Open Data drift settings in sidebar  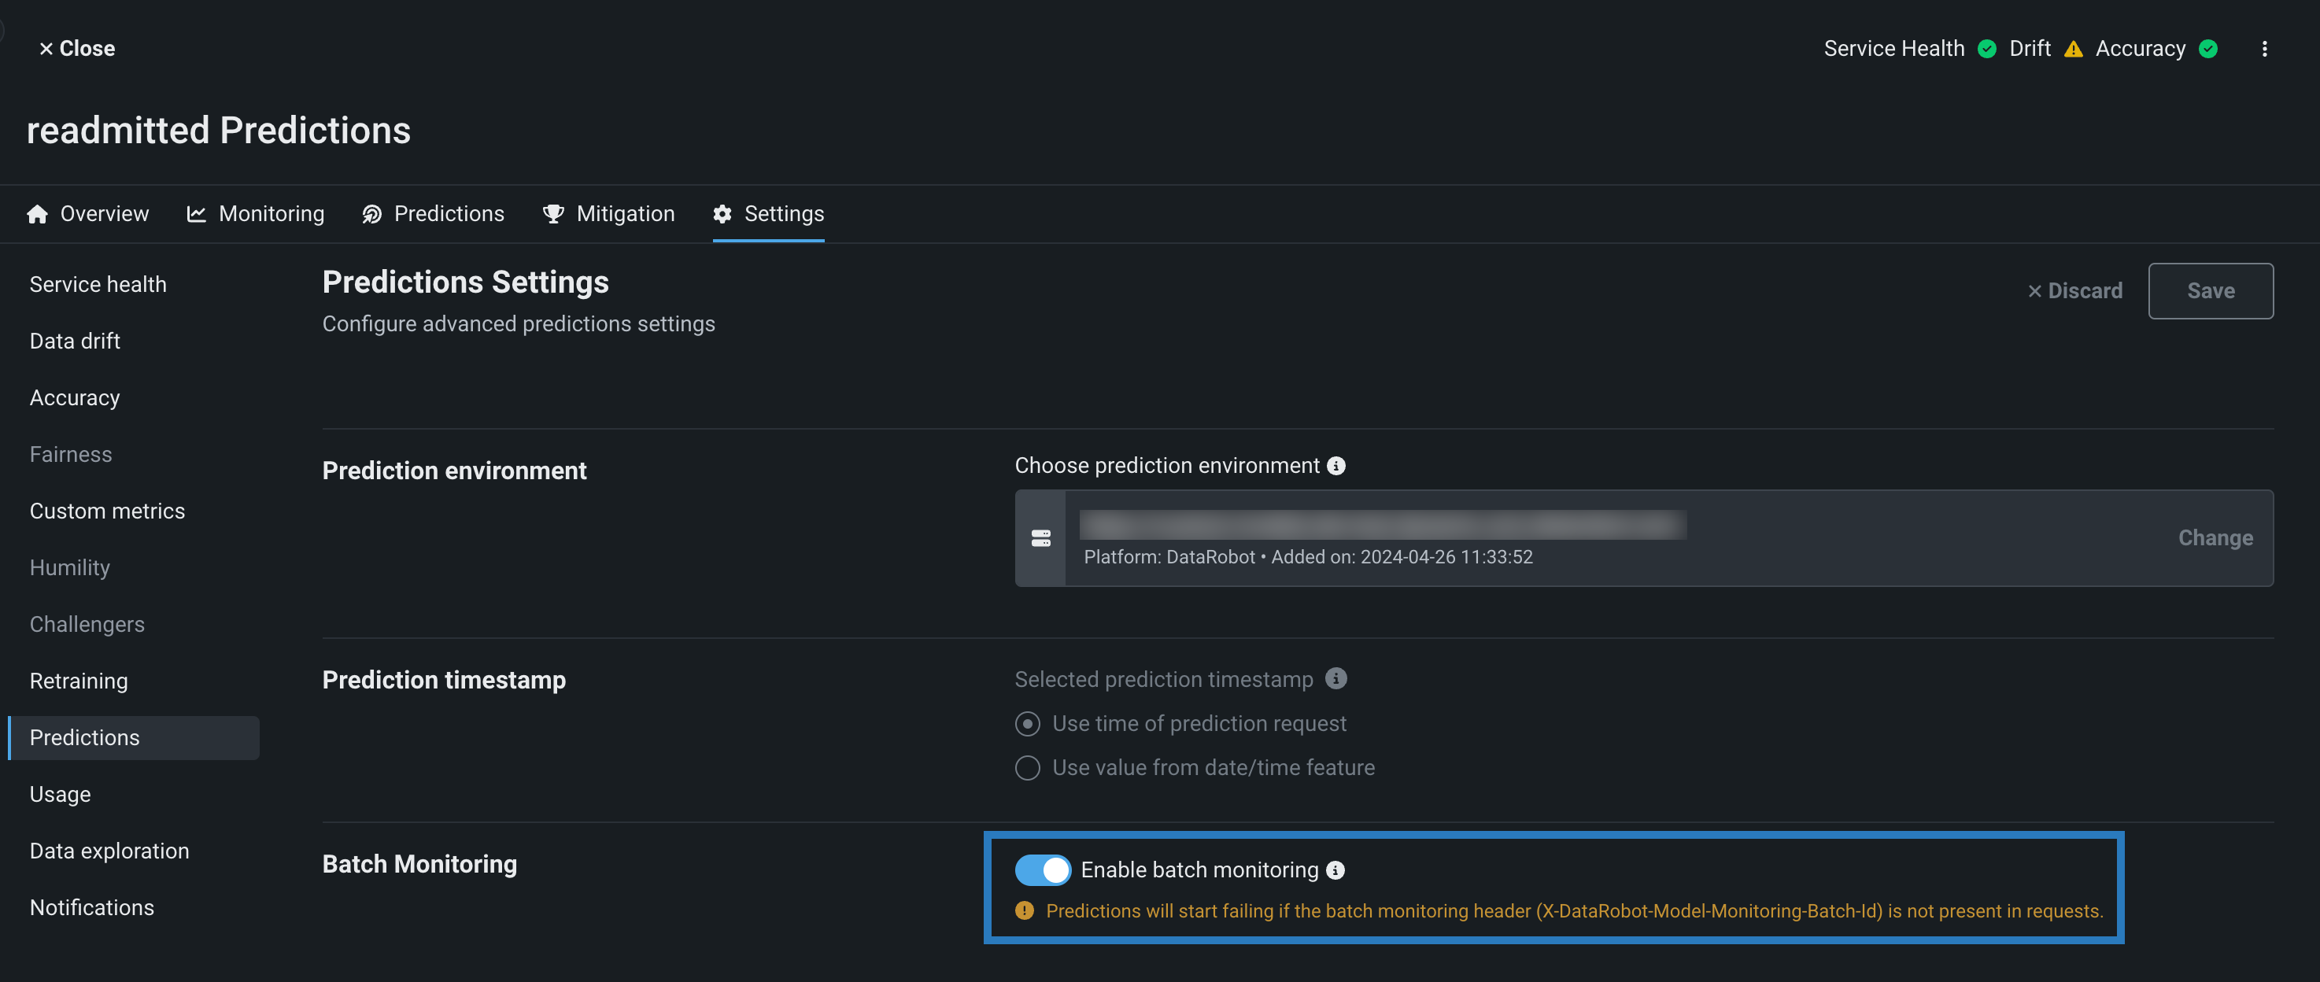click(75, 341)
